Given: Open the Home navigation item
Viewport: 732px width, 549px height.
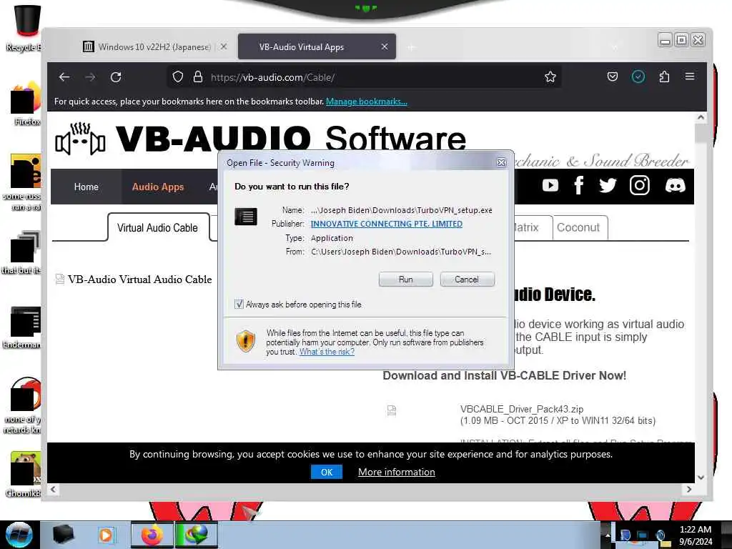Looking at the screenshot, I should pos(86,187).
